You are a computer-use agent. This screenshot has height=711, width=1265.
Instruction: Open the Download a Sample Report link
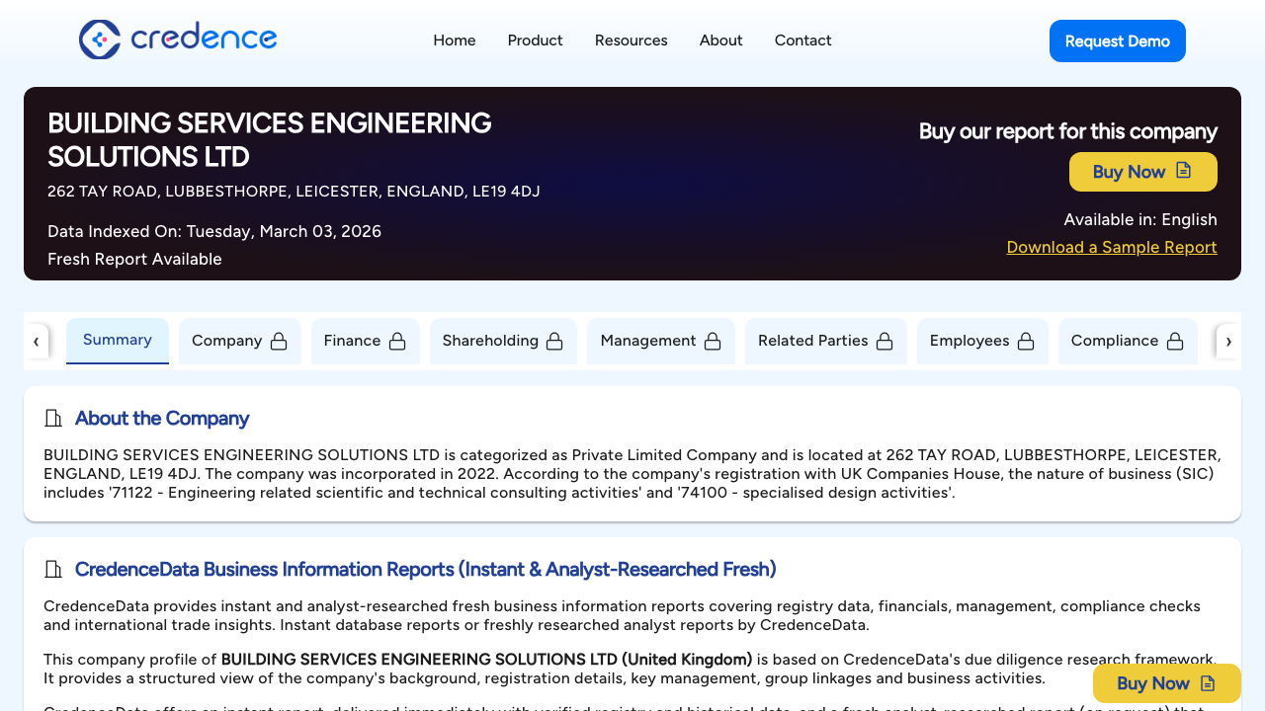(x=1111, y=247)
